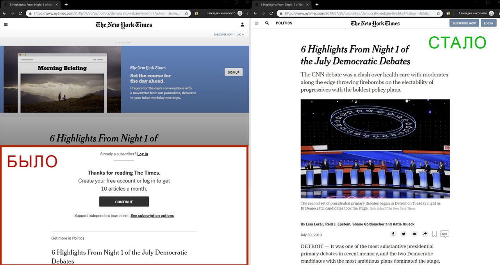The width and height of the screenshot is (500, 265).
Task: Open a new tab in the right browser window
Action: click(317, 5)
